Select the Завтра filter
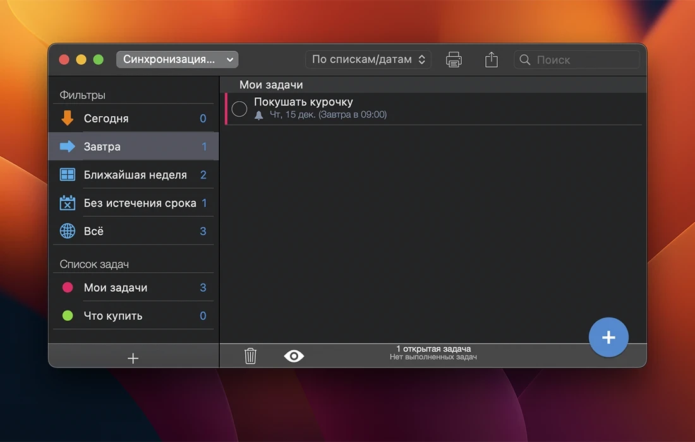Image resolution: width=695 pixels, height=442 pixels. click(133, 146)
